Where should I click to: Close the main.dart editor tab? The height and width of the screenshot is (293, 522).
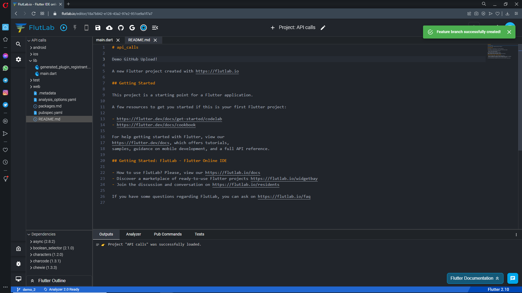tap(118, 40)
